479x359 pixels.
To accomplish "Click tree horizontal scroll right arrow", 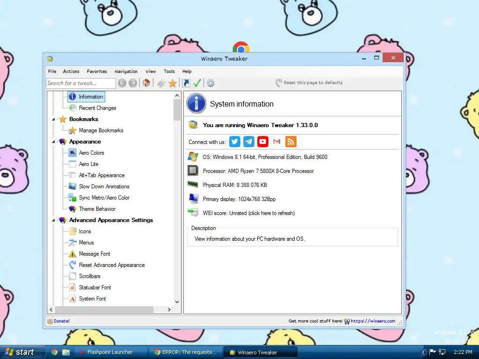I will tap(169, 309).
